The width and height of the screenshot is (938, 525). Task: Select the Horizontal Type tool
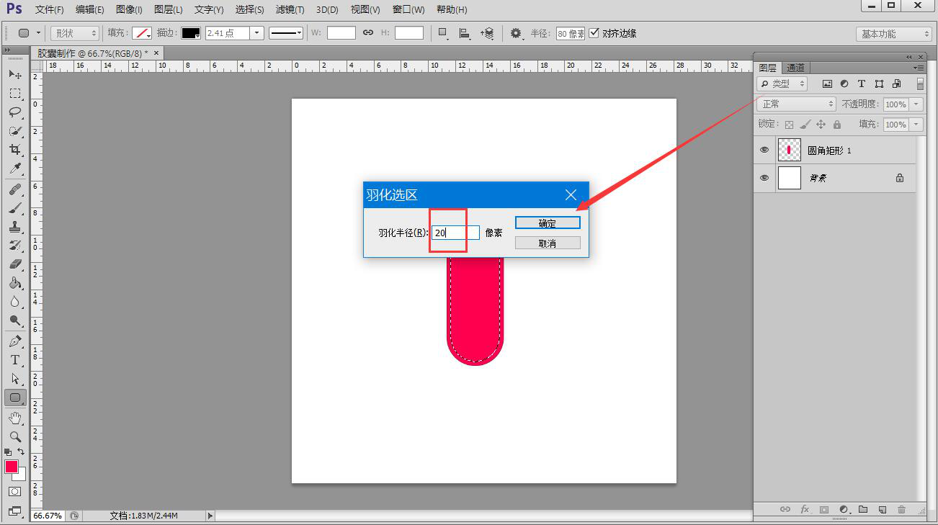(14, 360)
